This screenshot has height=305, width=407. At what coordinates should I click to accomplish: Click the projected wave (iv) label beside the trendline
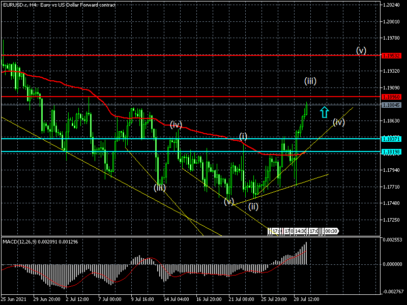click(339, 122)
